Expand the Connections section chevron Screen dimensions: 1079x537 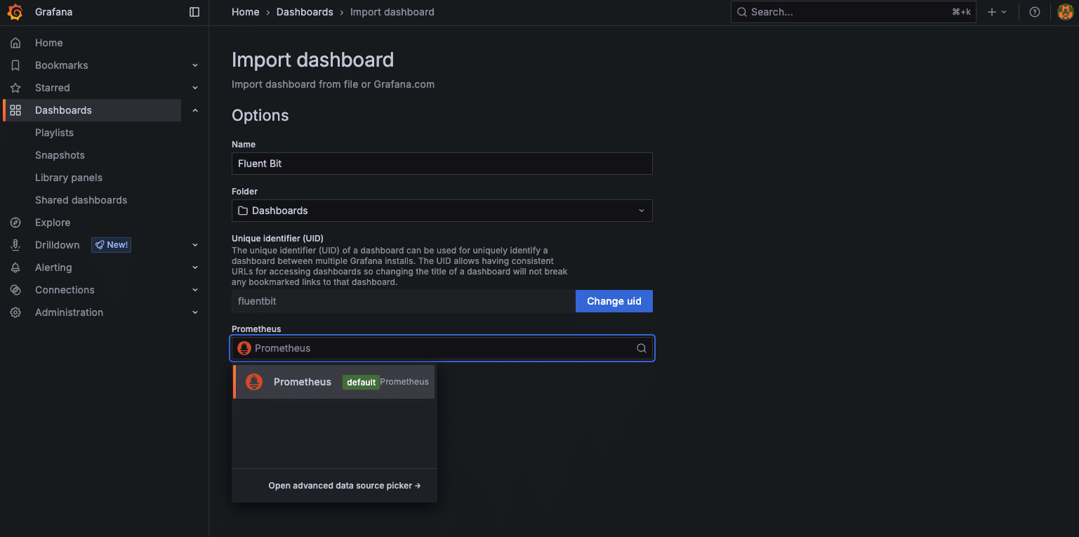point(195,290)
